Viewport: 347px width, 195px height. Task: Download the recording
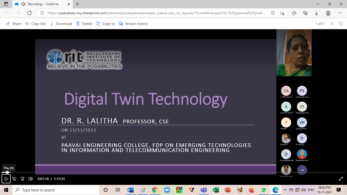coord(61,24)
